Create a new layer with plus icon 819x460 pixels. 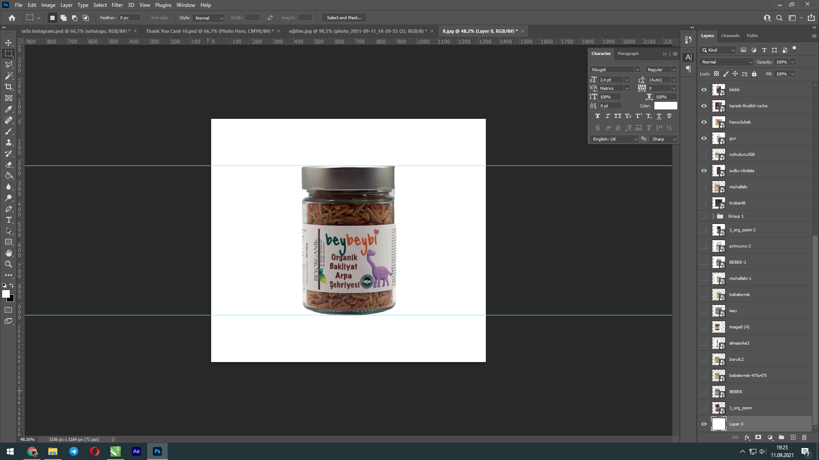tap(793, 437)
